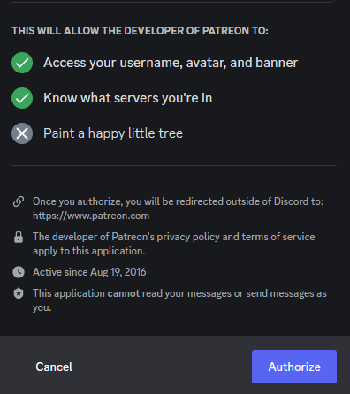This screenshot has height=394, width=350.
Task: Select 'Access your username, avatar, and banner' text
Action: point(171,63)
